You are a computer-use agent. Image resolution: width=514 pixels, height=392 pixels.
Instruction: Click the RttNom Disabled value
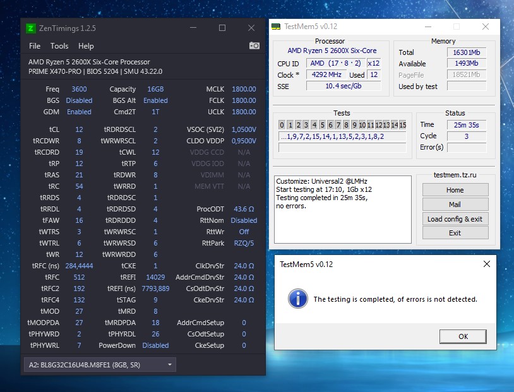click(244, 220)
